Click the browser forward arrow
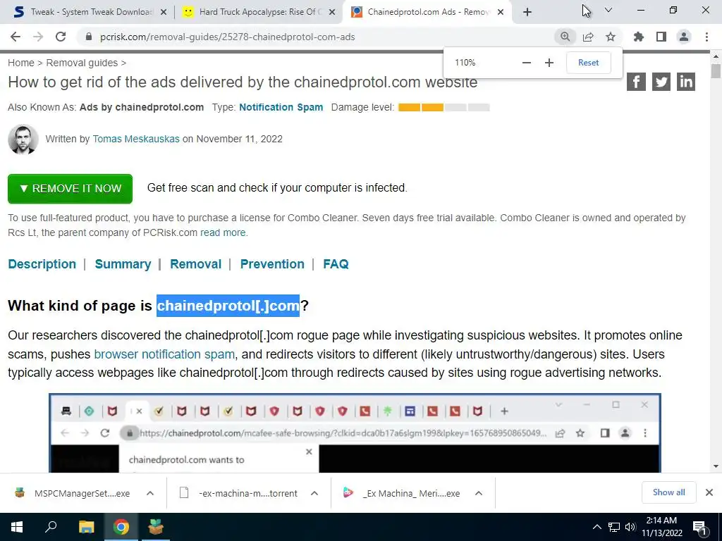 click(38, 37)
